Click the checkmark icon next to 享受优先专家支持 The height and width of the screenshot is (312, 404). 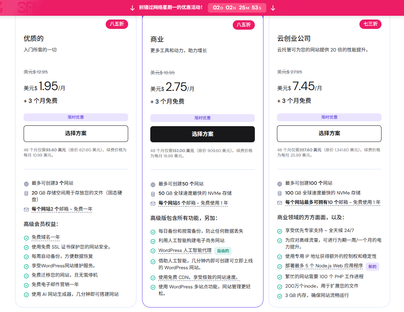point(280,231)
